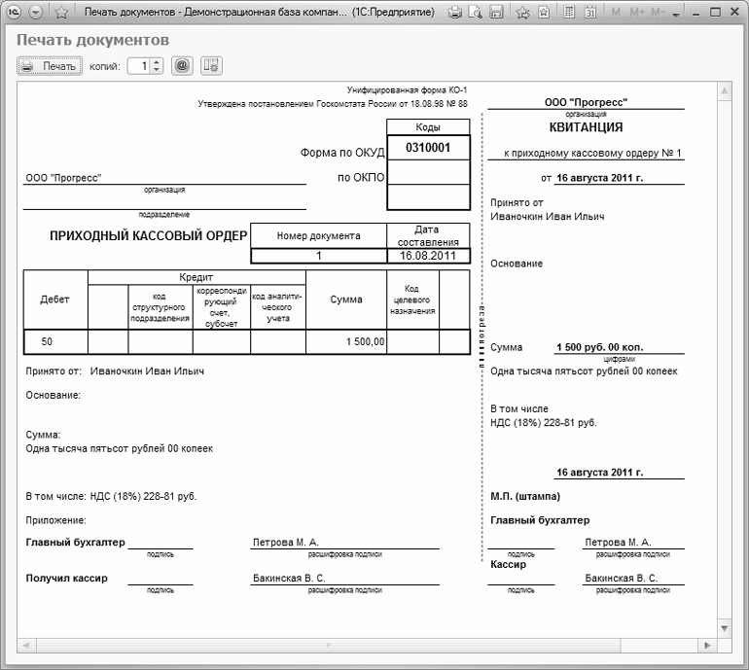Image resolution: width=749 pixels, height=670 pixels.
Task: Open the print settings icon next to @
Action: point(210,66)
